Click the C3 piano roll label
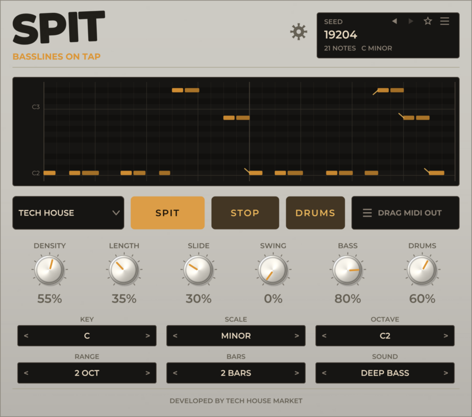This screenshot has height=417, width=472. click(x=36, y=107)
